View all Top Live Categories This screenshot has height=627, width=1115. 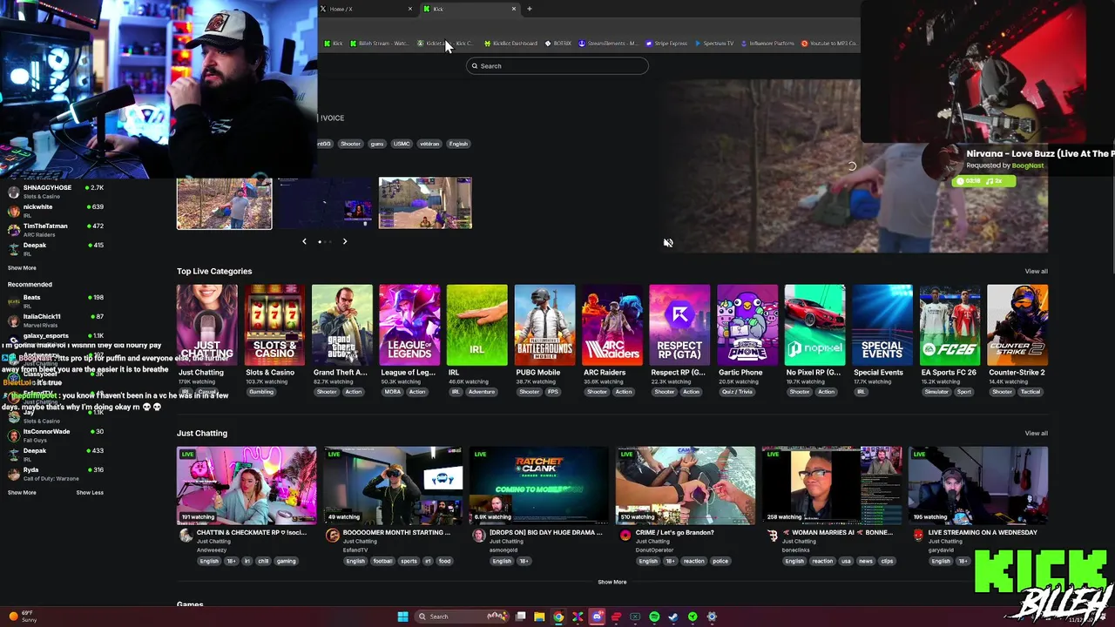pyautogui.click(x=1036, y=271)
